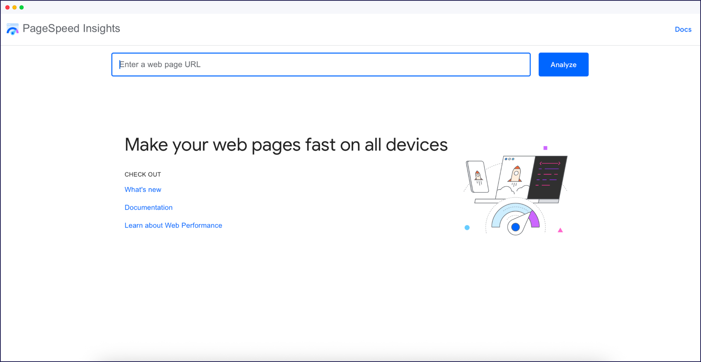Minimize window using yellow button

click(x=14, y=7)
